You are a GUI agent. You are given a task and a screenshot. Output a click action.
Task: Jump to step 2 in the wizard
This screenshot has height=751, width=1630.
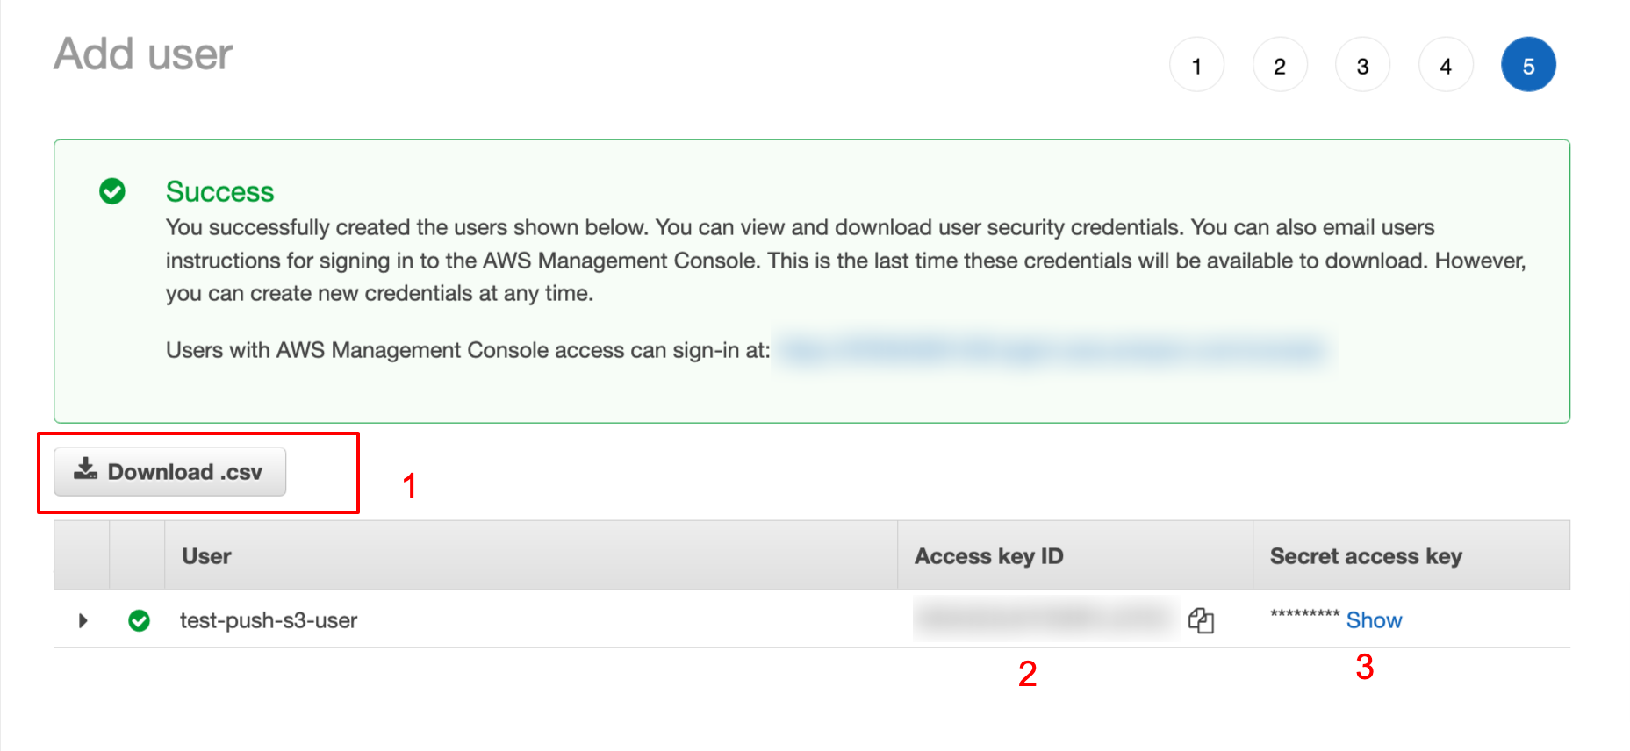(x=1280, y=65)
